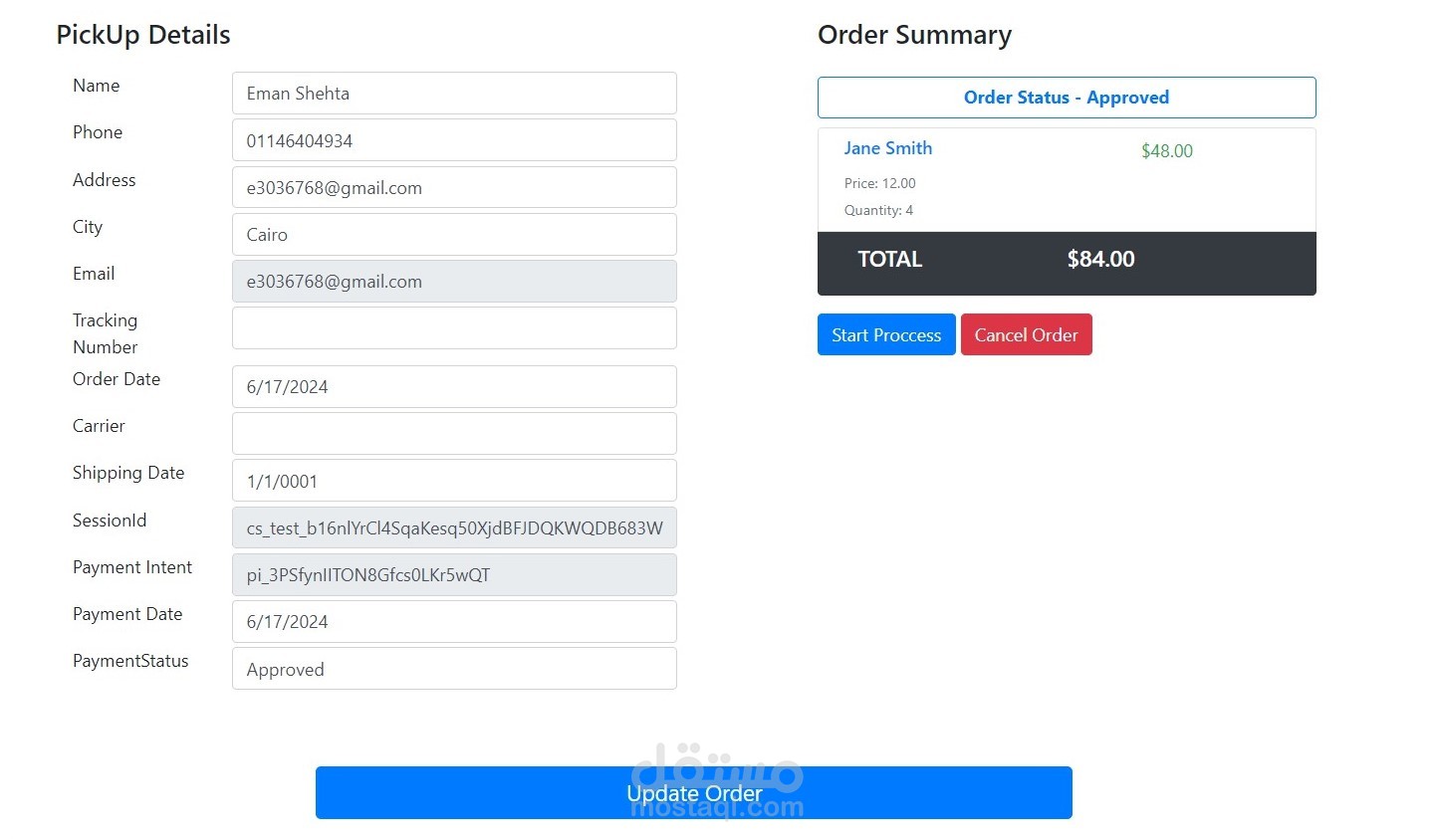Edit the Address field

click(454, 187)
